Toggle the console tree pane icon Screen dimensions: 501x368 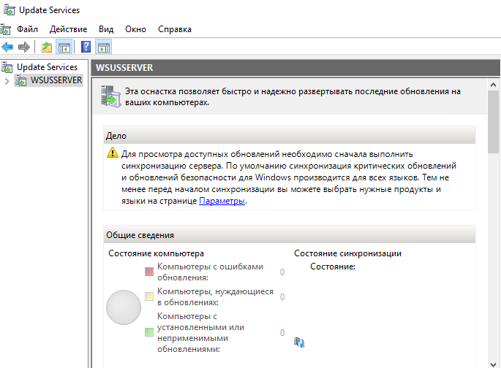click(64, 47)
